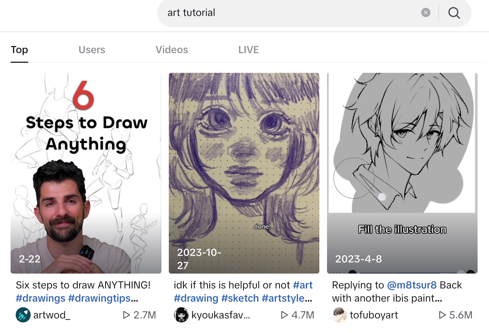Open the artwod_ username link
The image size is (489, 333).
tap(52, 315)
